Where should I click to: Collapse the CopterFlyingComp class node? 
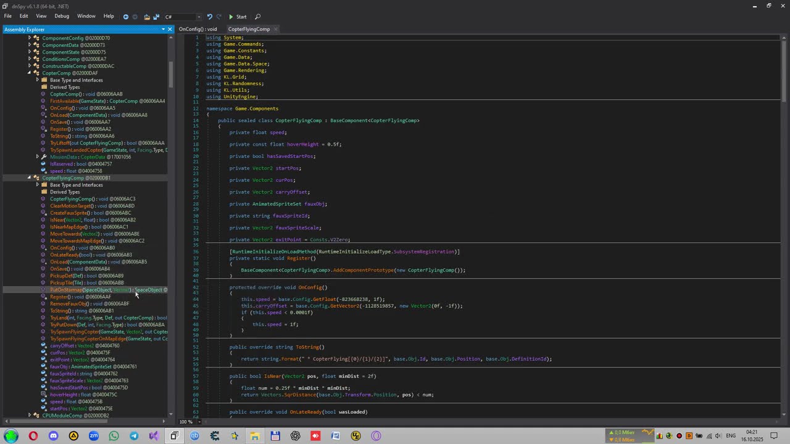point(29,178)
